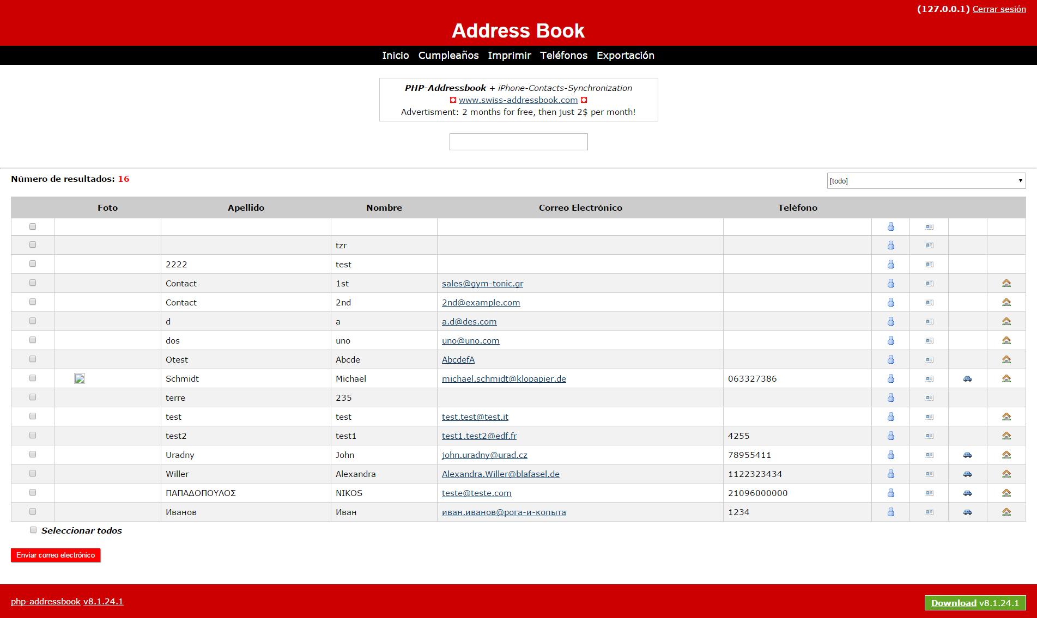This screenshot has height=618, width=1037.
Task: Click the house icon for the Иванов row
Action: 1006,512
